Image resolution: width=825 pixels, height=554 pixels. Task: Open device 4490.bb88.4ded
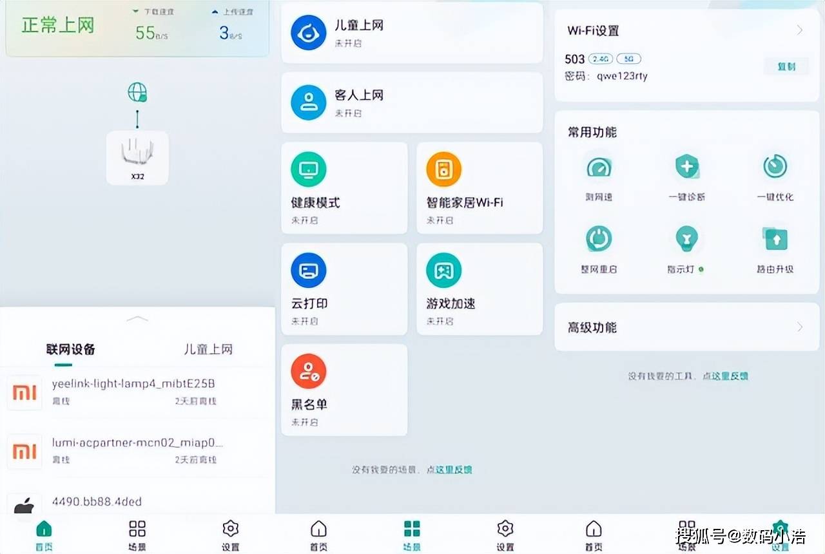click(x=137, y=502)
